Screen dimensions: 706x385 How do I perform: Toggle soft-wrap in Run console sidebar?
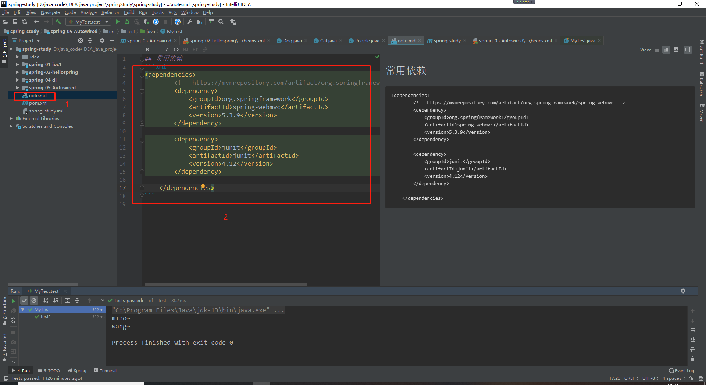point(693,330)
